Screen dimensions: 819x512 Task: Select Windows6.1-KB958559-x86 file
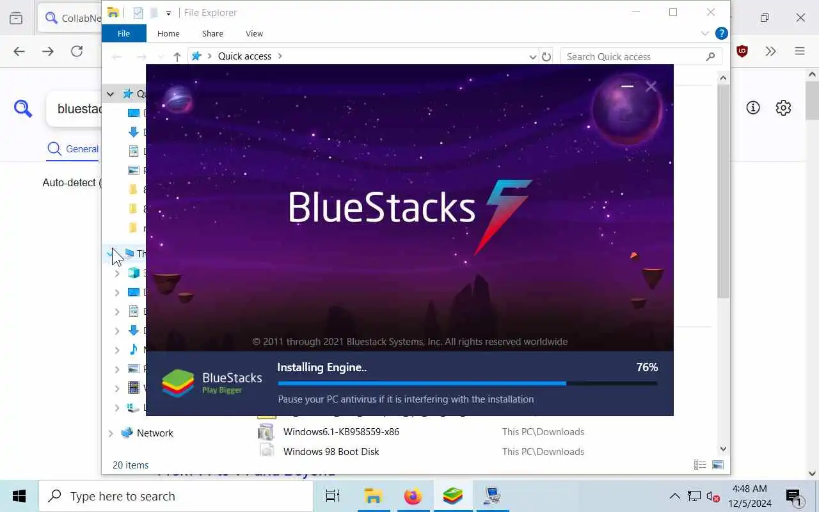click(x=341, y=432)
